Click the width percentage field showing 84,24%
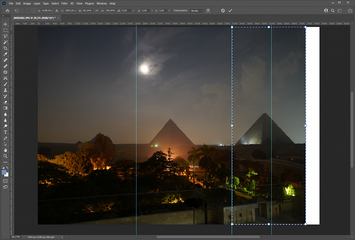Screen dimensions: 355x240 87,10
